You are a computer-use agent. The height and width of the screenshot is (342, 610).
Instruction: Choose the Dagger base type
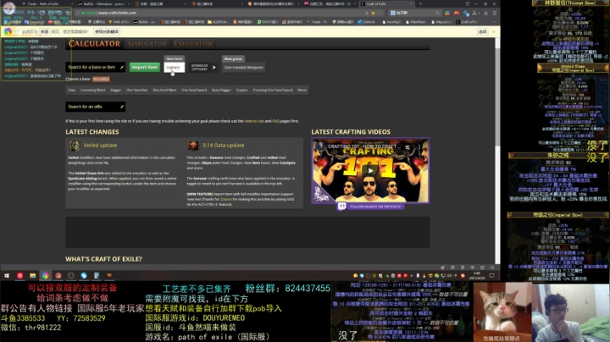115,91
